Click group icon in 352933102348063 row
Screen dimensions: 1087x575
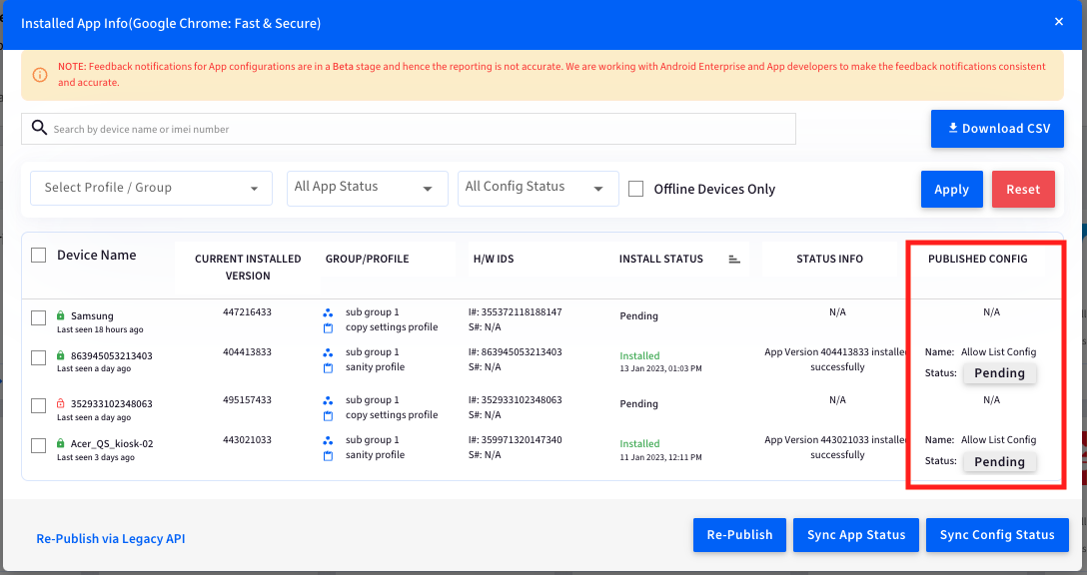[x=328, y=400]
